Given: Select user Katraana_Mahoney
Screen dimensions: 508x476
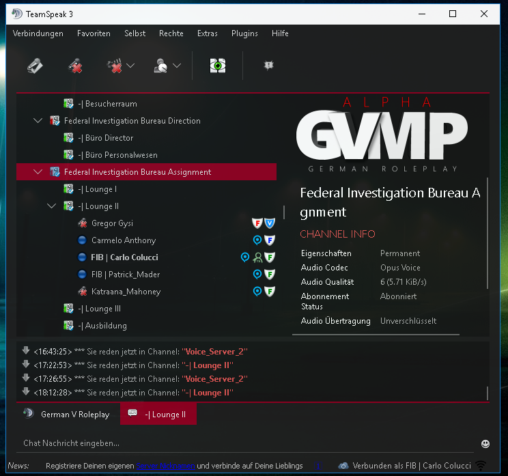Looking at the screenshot, I should [126, 292].
